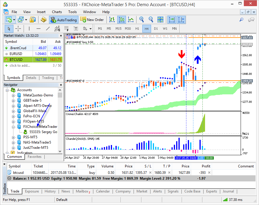259x205 pixels.
Task: Zoom in the chart
Action: (141, 20)
